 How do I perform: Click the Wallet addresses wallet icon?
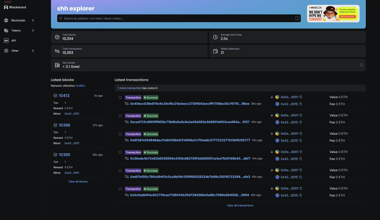point(215,51)
